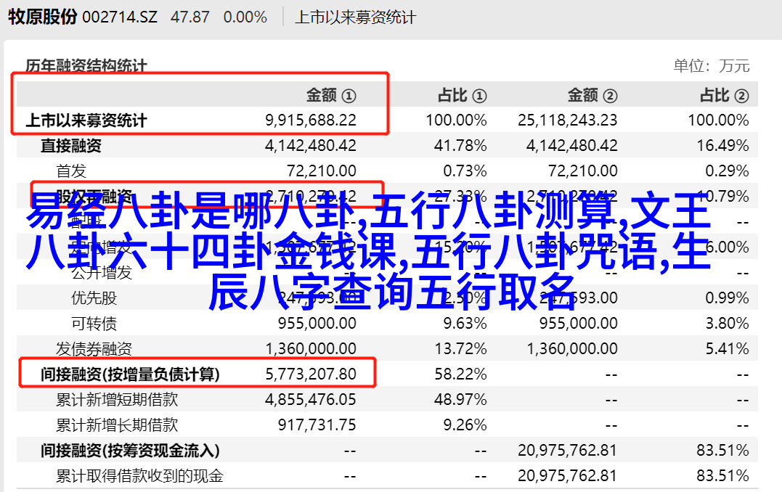Click the 0.29% share for 首发
Viewport: 782px width, 492px height.
[727, 171]
